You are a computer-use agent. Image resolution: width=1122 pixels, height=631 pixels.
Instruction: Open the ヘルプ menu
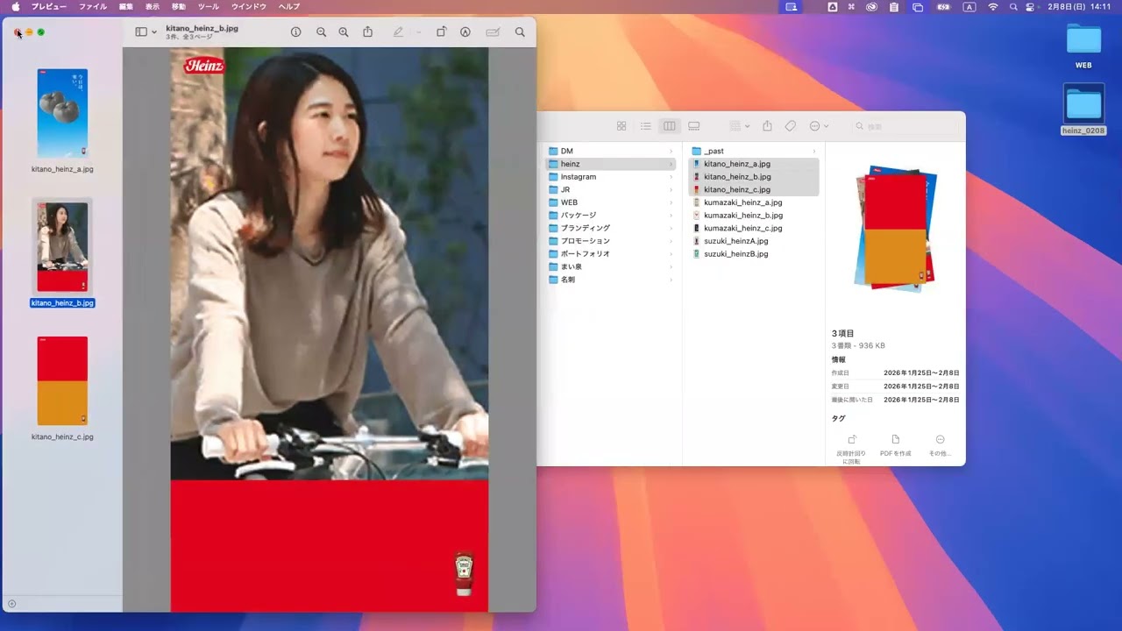click(x=289, y=6)
